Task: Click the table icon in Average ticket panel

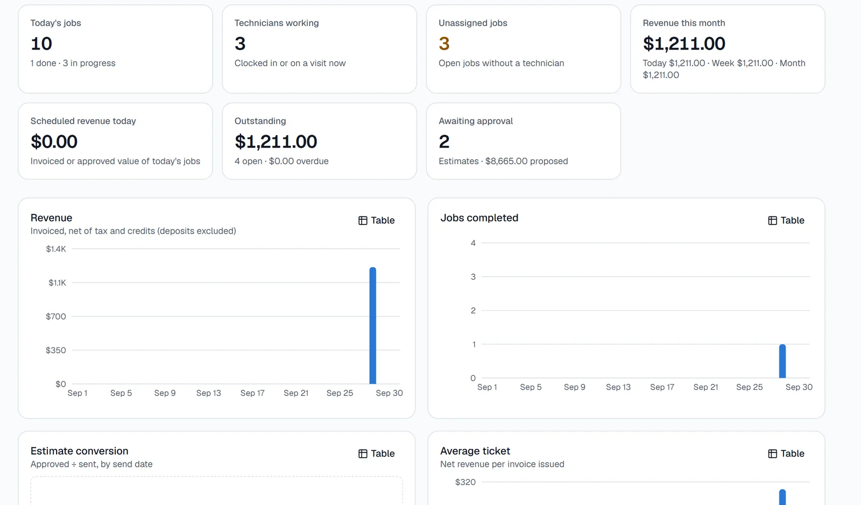Action: [x=772, y=454]
